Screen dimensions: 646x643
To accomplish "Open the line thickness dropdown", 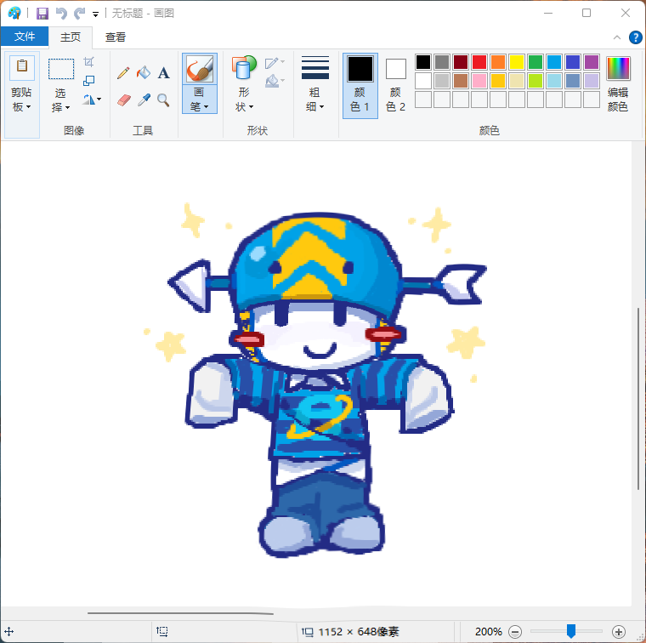I will (x=315, y=86).
